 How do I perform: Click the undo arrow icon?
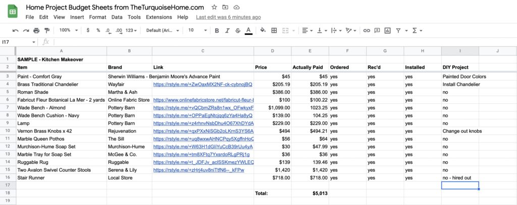[15, 31]
